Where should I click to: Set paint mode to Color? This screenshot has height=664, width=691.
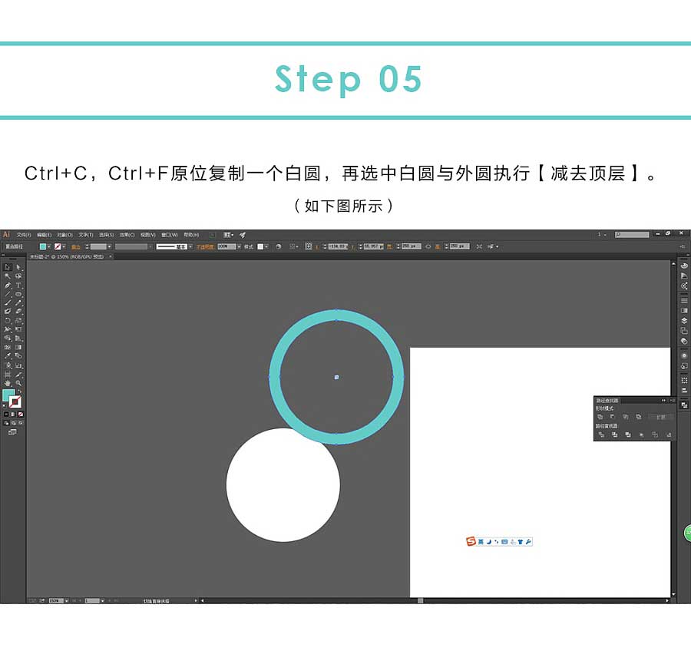[5, 415]
